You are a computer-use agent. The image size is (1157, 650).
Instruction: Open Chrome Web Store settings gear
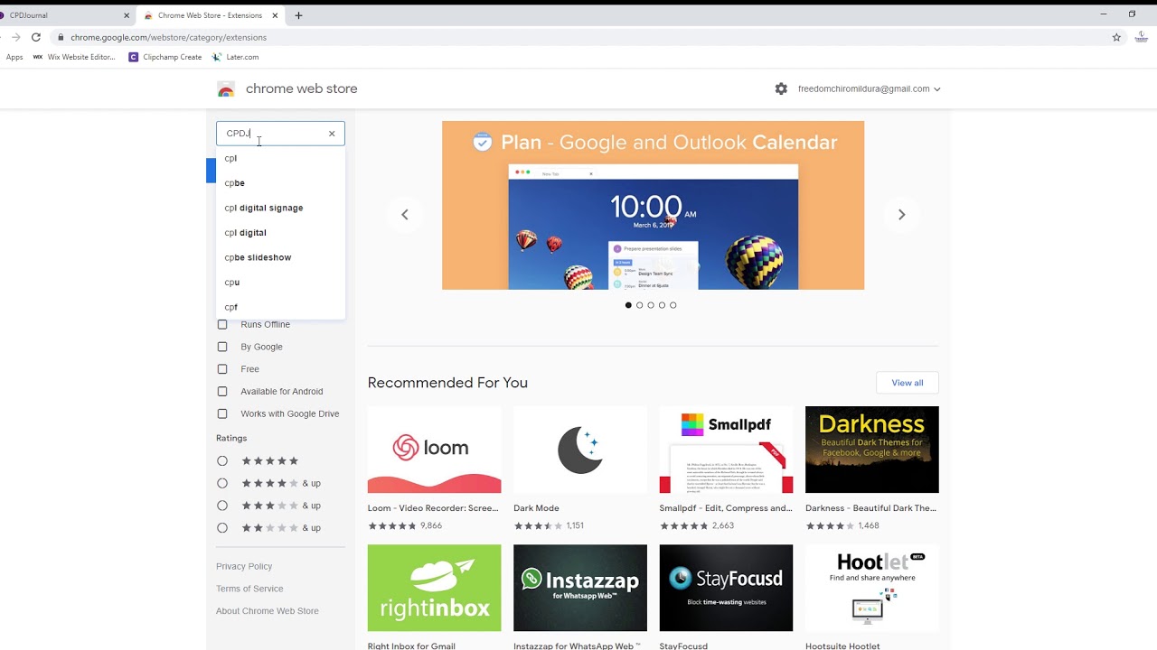tap(781, 88)
